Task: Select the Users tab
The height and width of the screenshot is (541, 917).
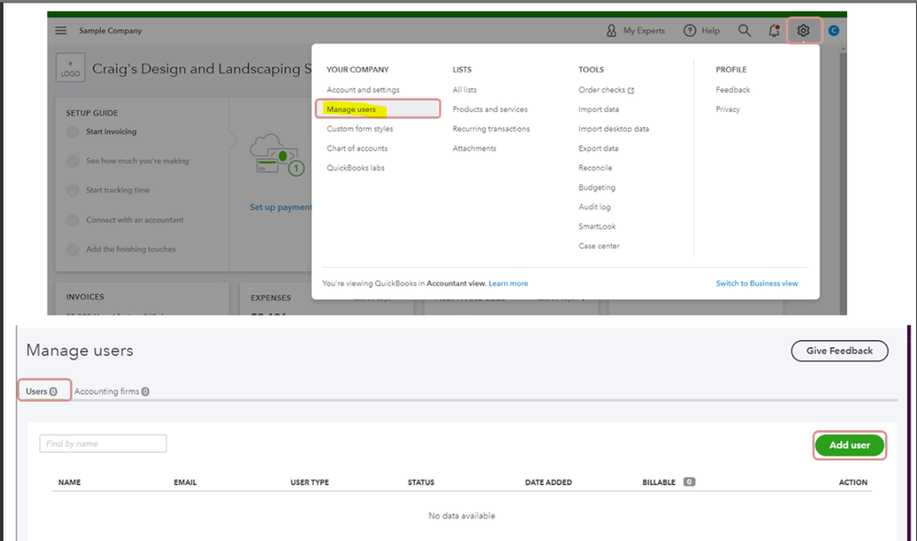Action: (41, 392)
